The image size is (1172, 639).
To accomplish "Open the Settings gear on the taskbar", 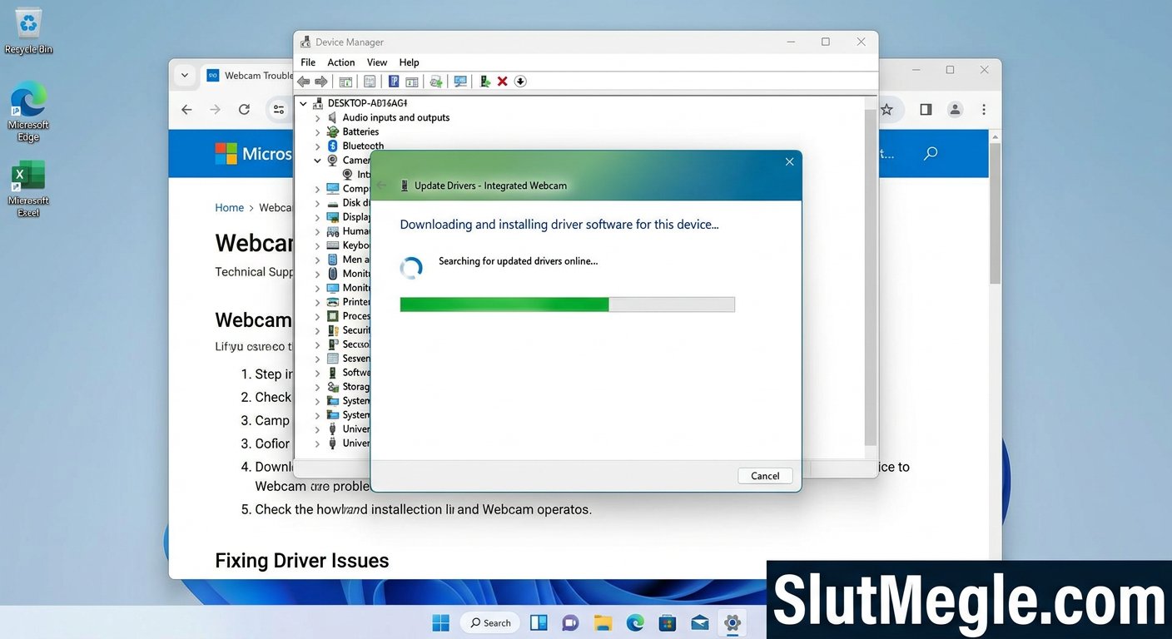I will 732,622.
